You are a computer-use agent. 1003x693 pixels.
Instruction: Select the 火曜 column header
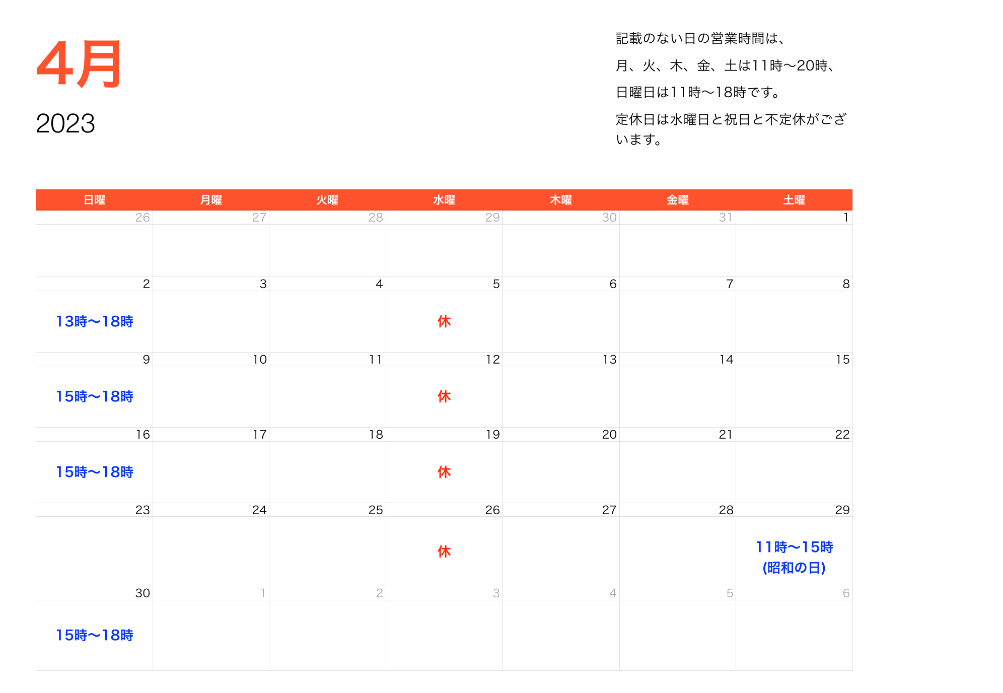pyautogui.click(x=327, y=200)
